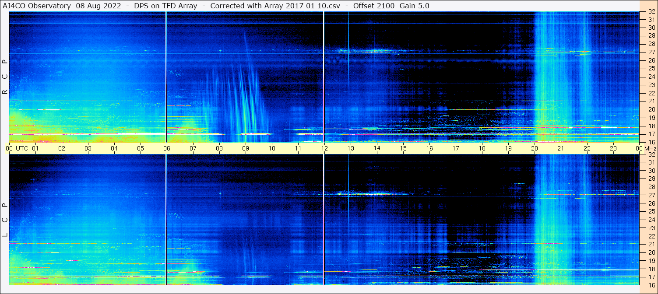
Task: Click the 21 MHz label of the RCP panel
Action: coord(651,101)
